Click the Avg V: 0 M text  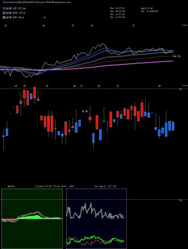[146, 8]
